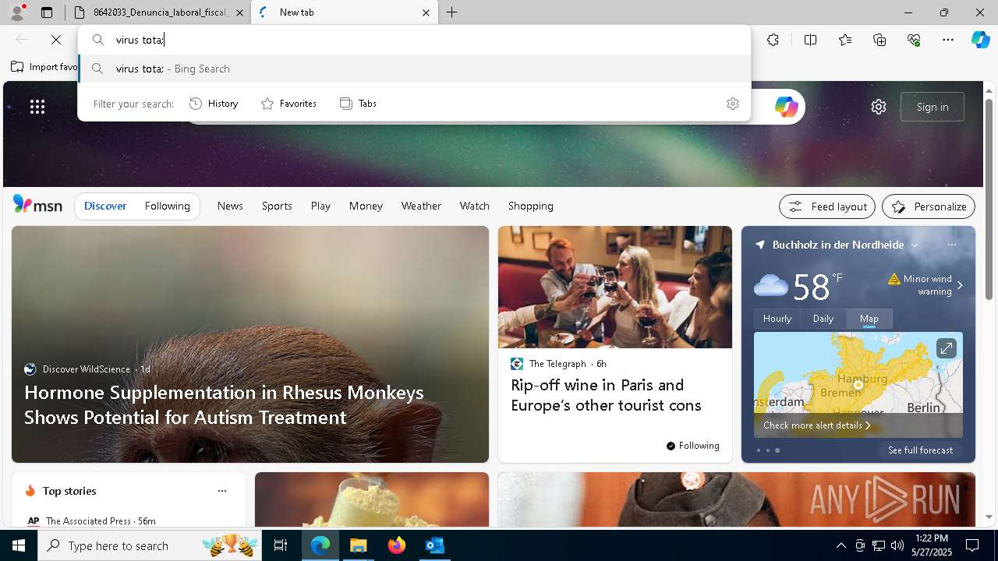See full forecast link
The image size is (998, 561).
[920, 450]
